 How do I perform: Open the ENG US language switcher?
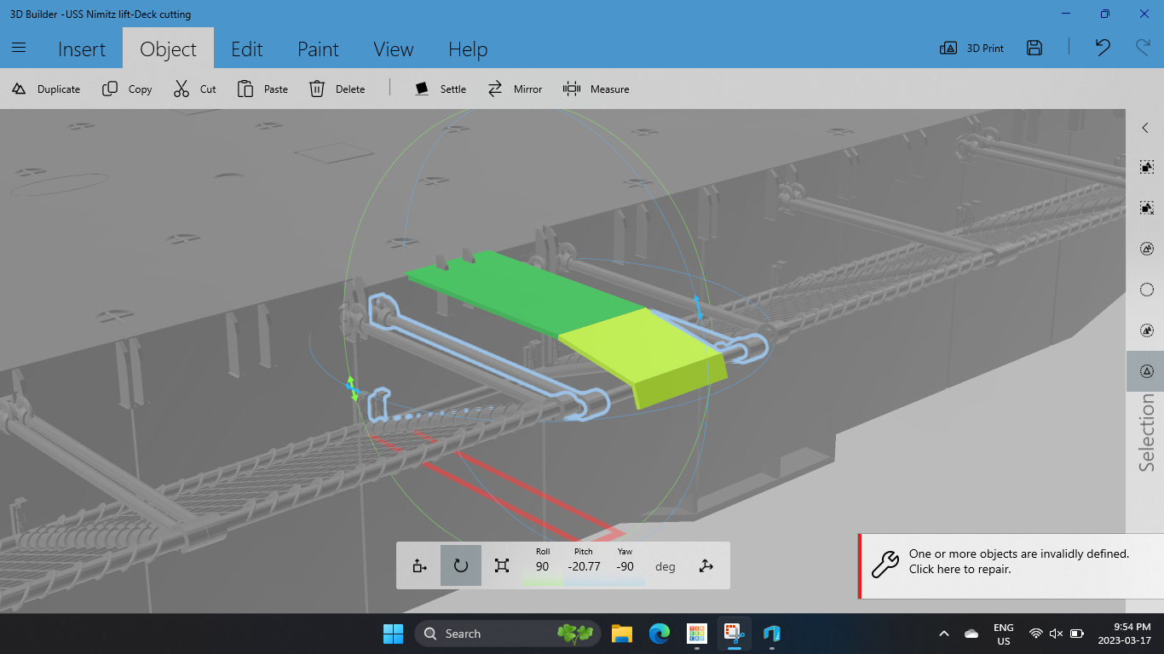point(1003,634)
